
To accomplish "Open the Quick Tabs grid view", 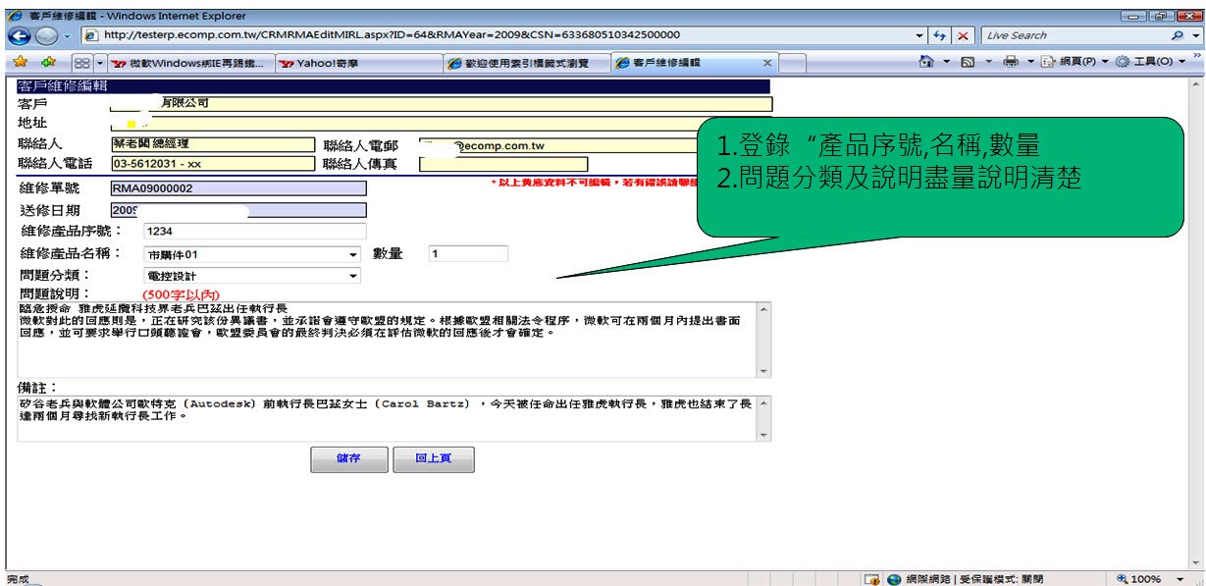I will 82,63.
